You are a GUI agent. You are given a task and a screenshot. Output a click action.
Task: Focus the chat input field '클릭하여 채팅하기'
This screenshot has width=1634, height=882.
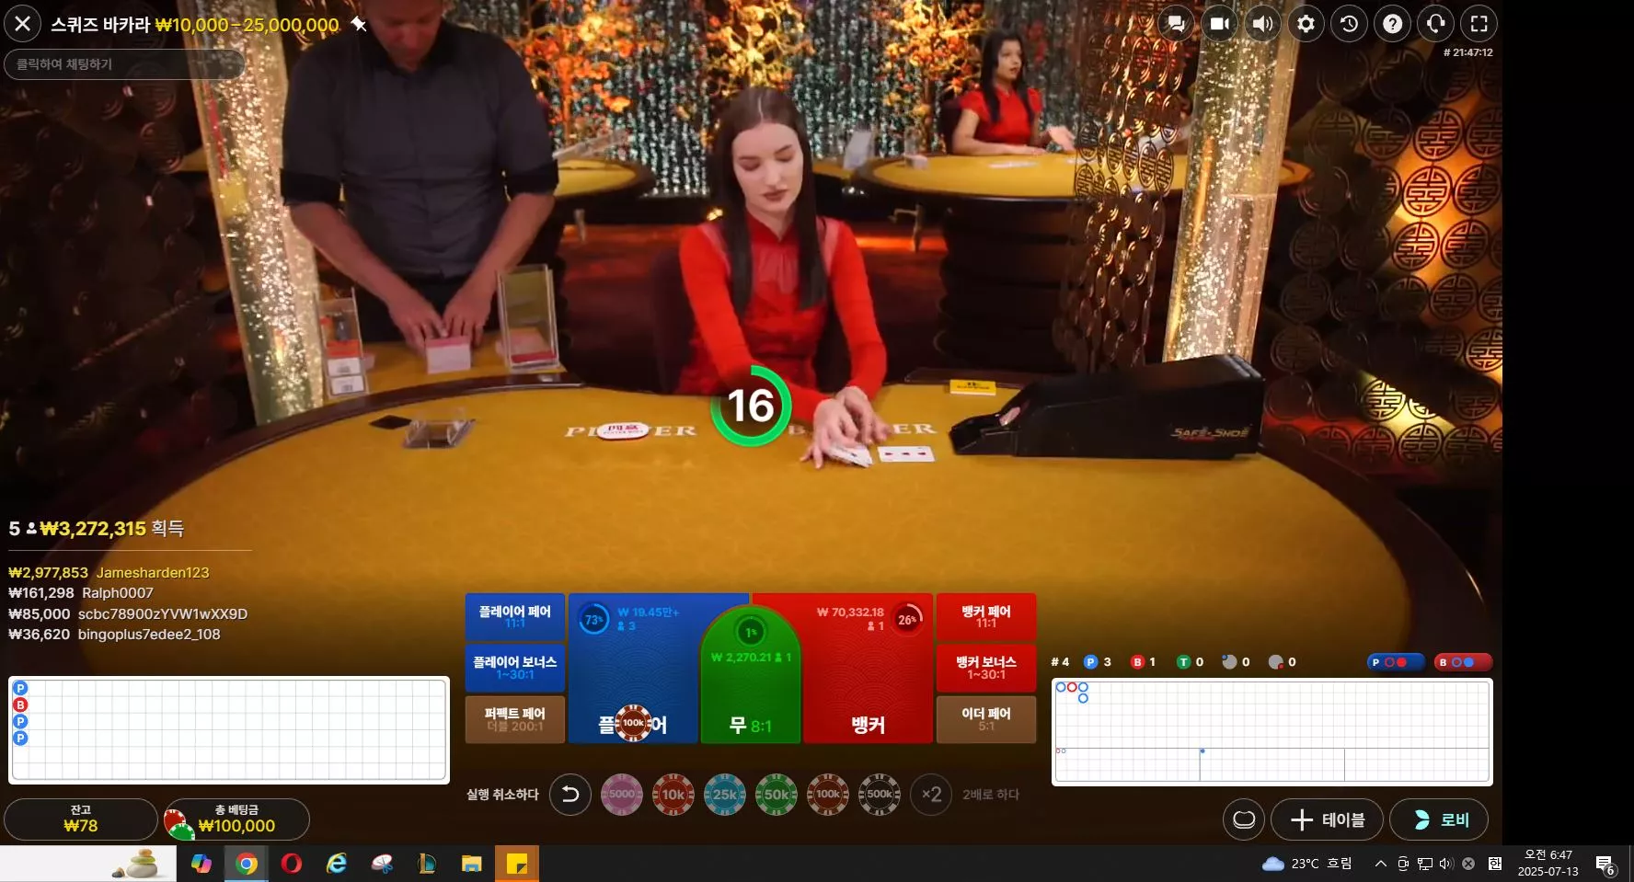coord(124,64)
